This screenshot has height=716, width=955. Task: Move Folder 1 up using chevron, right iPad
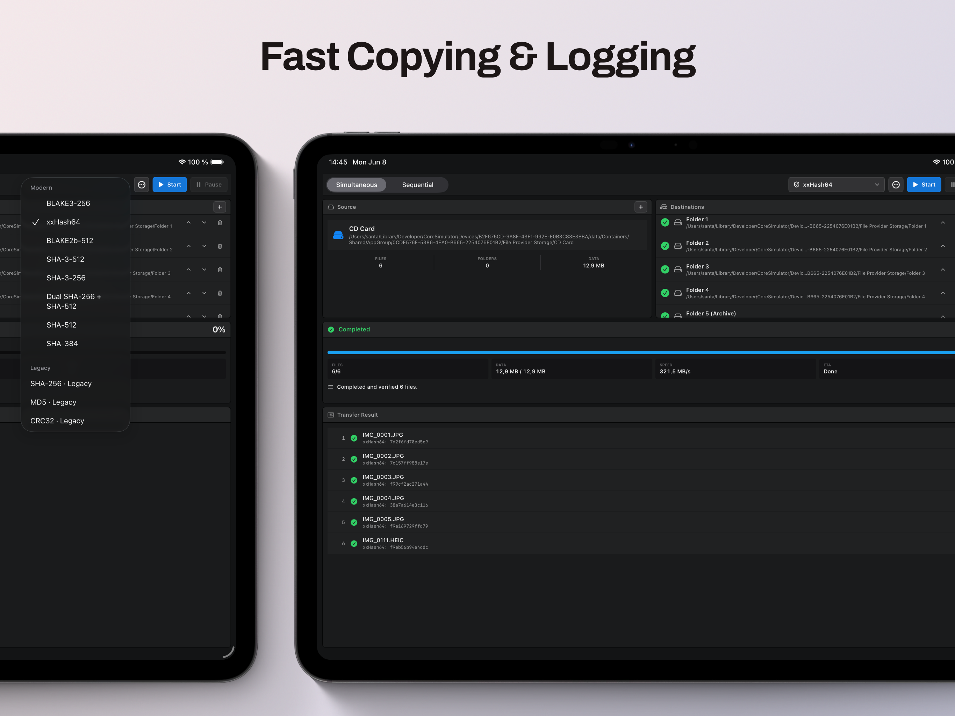point(943,223)
